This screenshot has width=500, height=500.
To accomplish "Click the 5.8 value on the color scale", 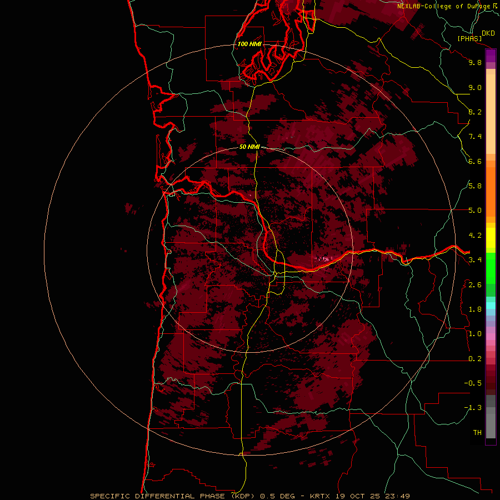I will [475, 186].
